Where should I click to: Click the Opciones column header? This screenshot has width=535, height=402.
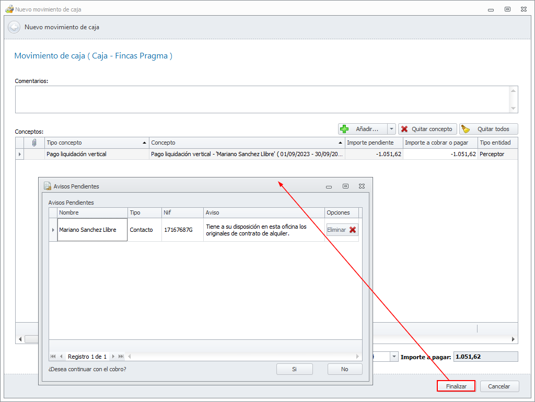point(342,212)
